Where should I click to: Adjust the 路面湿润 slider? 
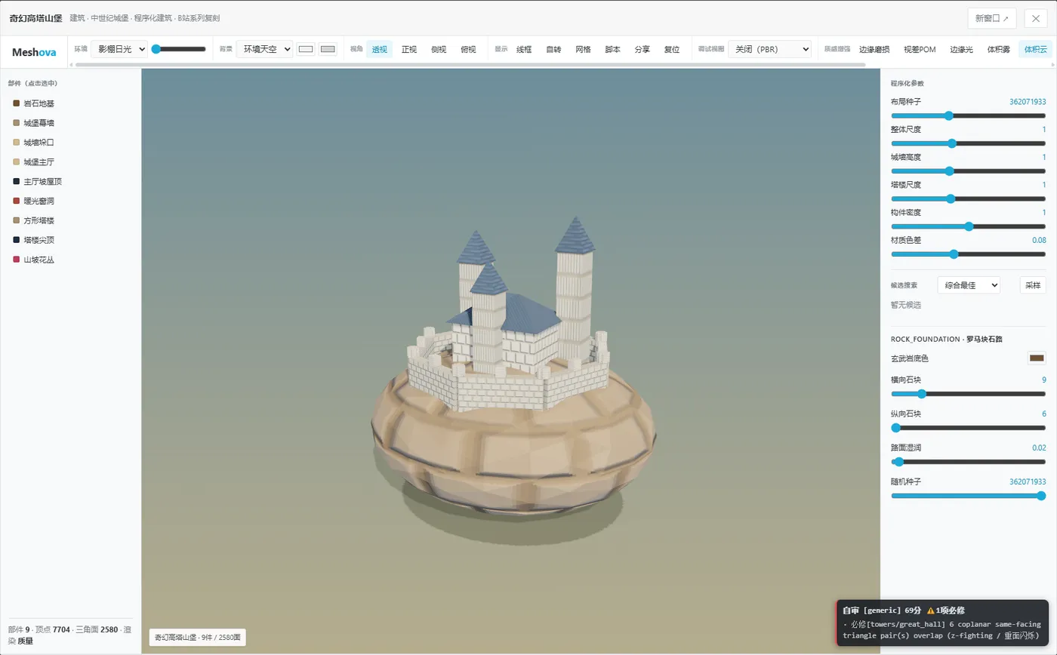pos(969,462)
